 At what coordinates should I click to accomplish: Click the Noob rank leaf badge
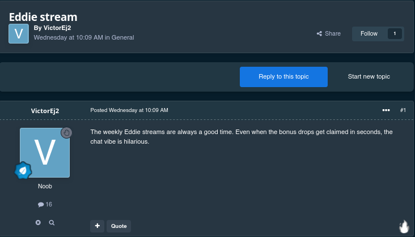[23, 170]
